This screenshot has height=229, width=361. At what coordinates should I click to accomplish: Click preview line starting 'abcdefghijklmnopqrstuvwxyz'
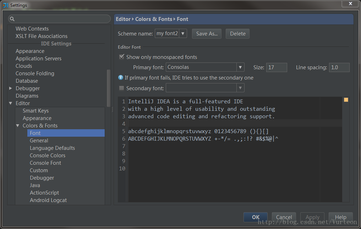[x=198, y=131]
